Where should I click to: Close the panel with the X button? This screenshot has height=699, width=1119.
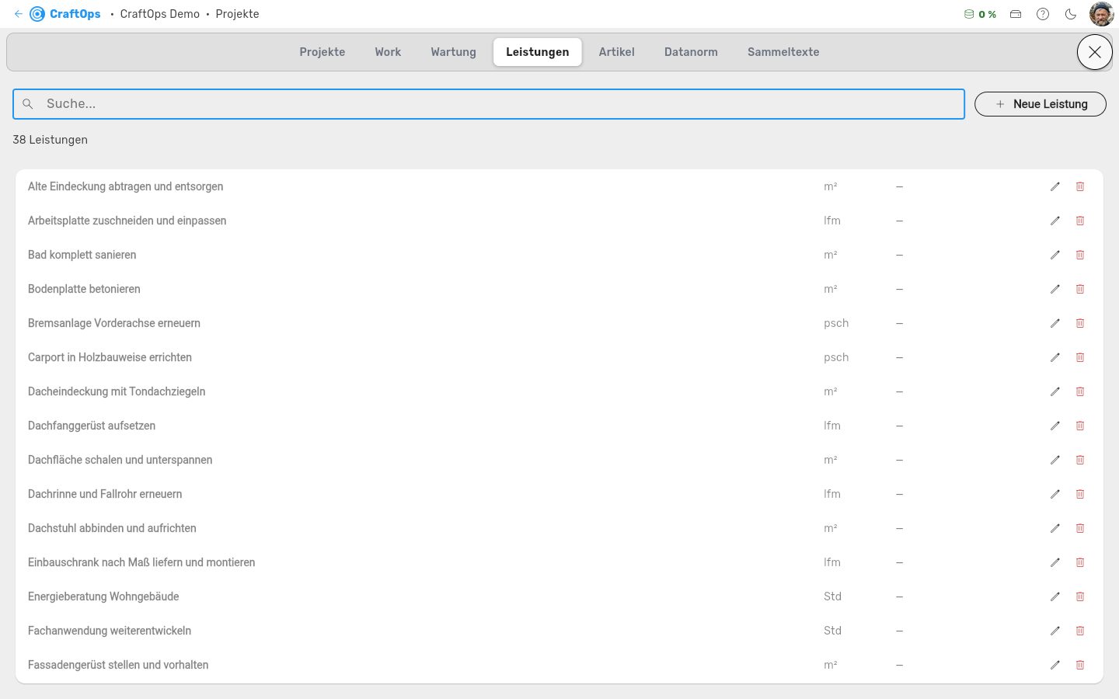(1094, 52)
